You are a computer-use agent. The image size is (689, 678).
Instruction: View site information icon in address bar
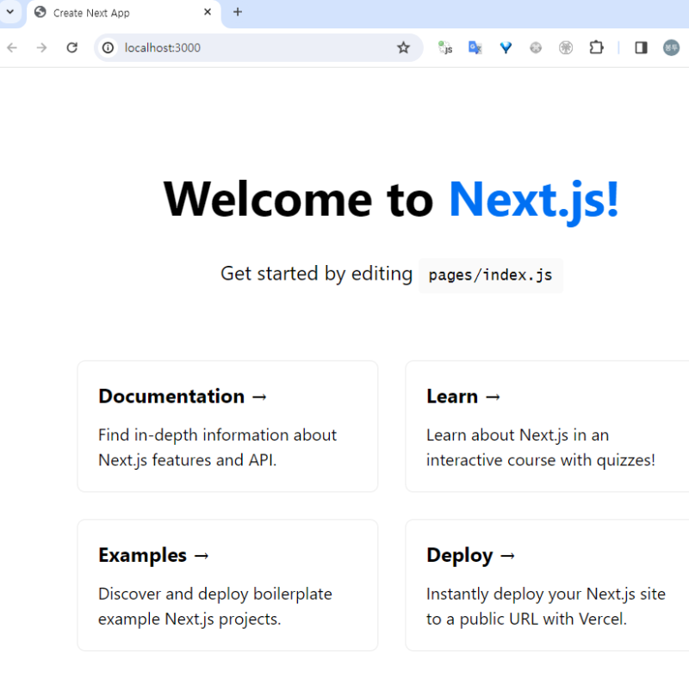point(109,47)
